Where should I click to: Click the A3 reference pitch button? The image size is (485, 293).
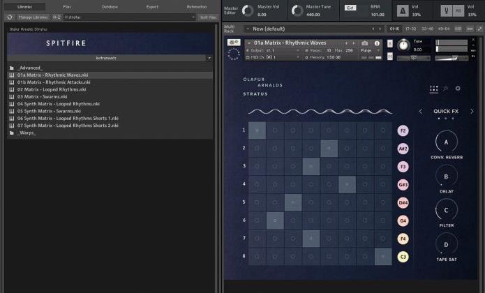click(x=458, y=11)
